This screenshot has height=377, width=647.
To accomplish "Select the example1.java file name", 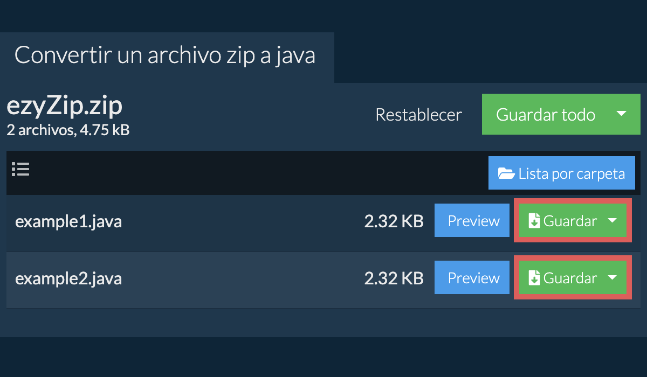I will point(68,221).
